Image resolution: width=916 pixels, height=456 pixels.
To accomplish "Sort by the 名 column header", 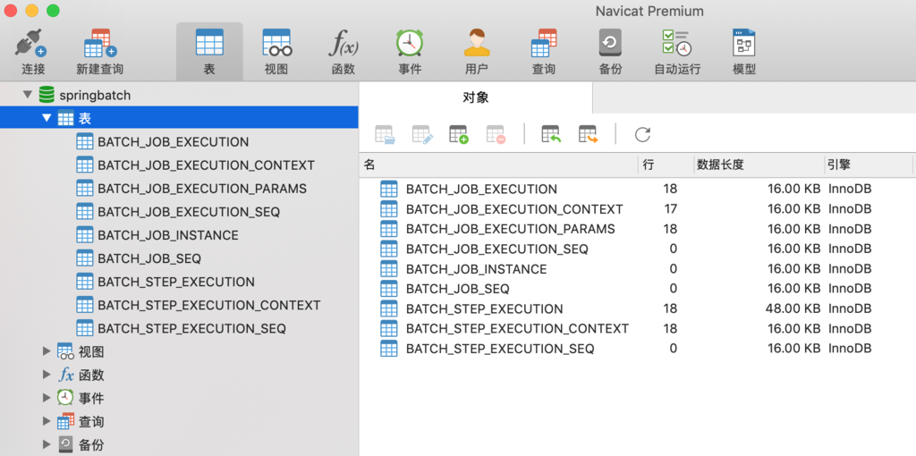I will (498, 165).
